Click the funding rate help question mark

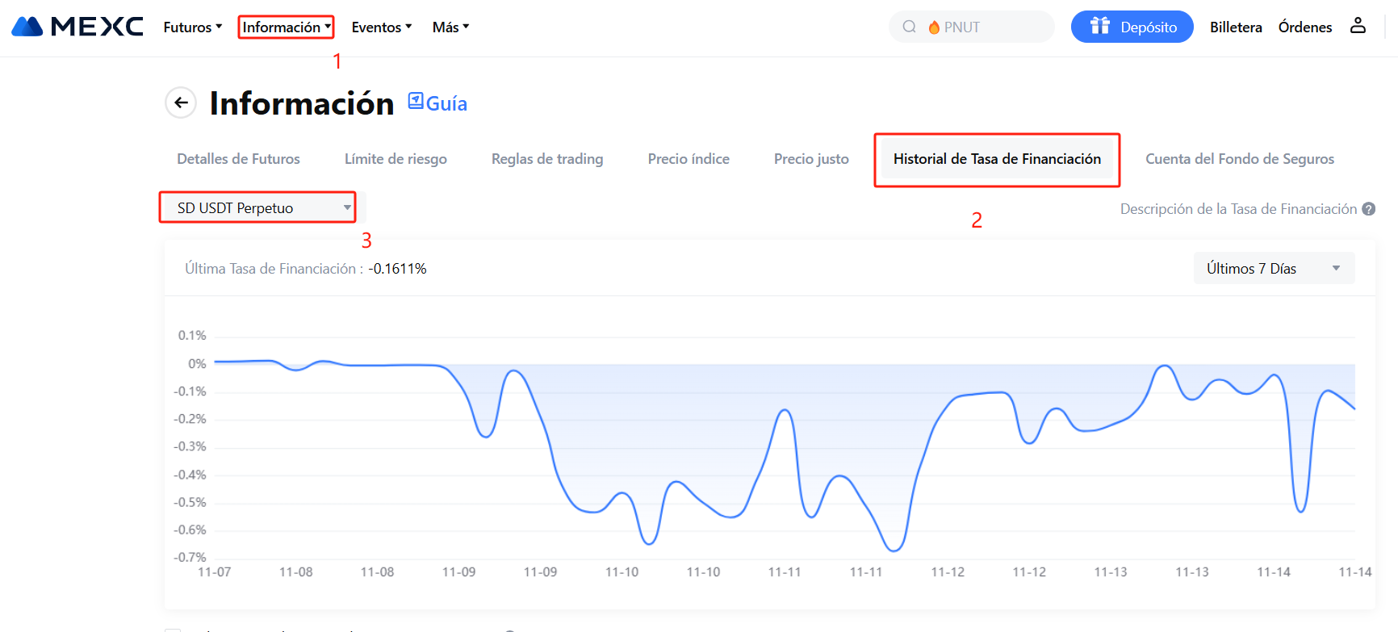coord(1369,209)
